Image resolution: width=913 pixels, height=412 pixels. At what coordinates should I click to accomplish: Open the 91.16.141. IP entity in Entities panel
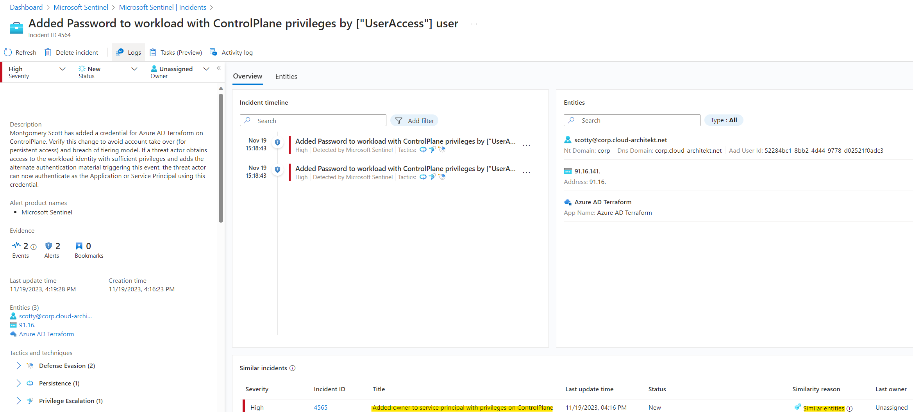pos(587,171)
